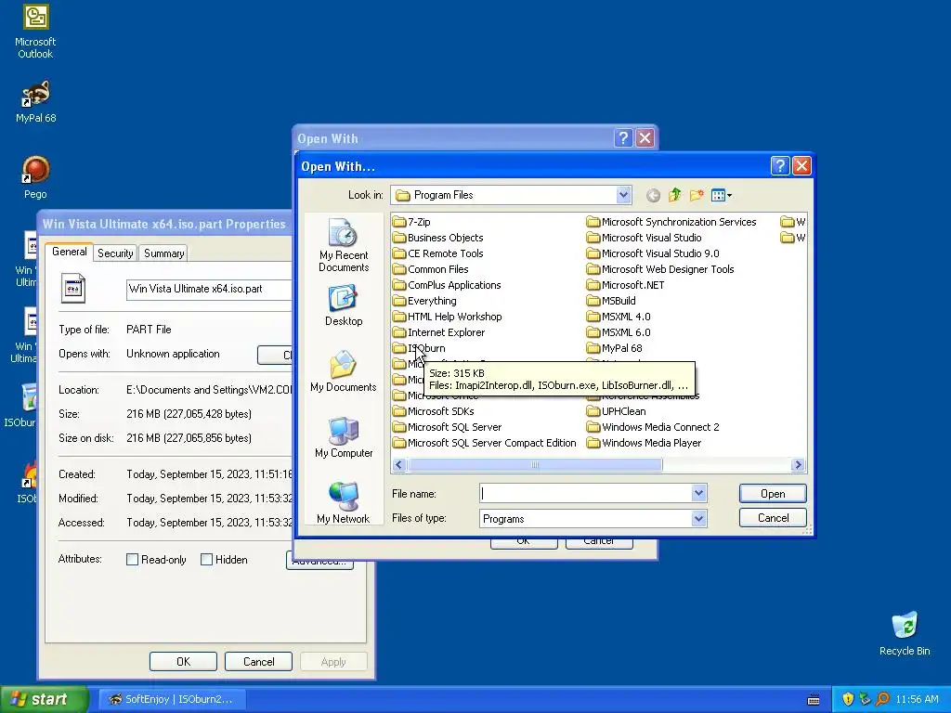Screen dimensions: 951x713
Task: Click the filename field in Properties
Action: 209,290
